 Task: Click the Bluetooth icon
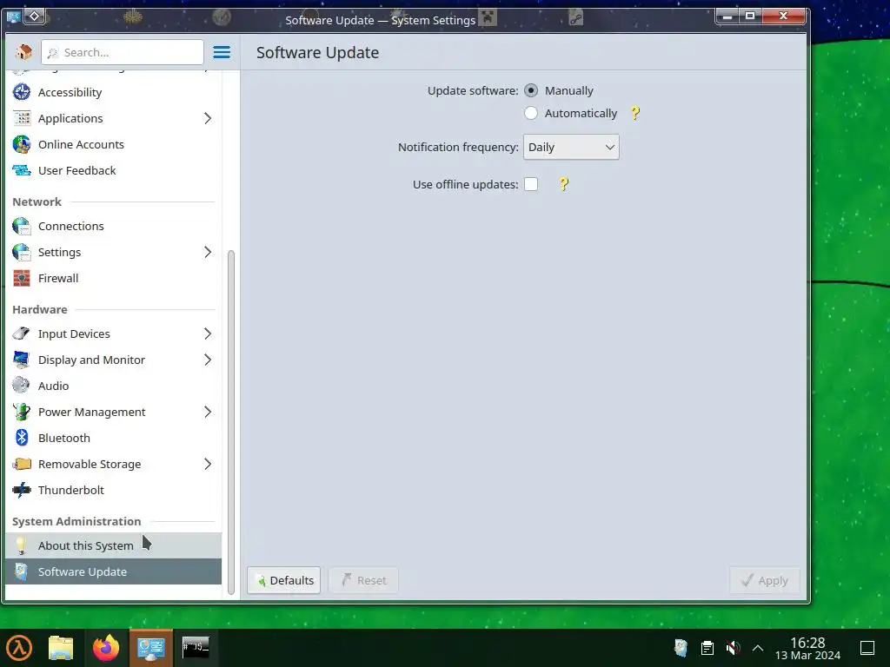coord(22,438)
